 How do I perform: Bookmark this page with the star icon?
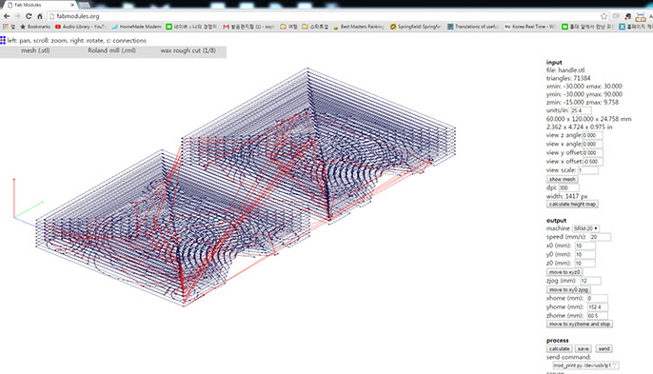(x=604, y=16)
